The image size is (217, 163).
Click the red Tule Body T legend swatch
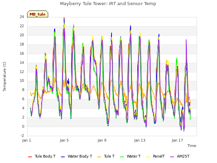[x=30, y=157]
